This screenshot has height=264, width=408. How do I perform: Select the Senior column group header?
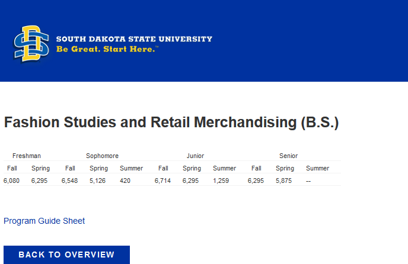(x=288, y=156)
